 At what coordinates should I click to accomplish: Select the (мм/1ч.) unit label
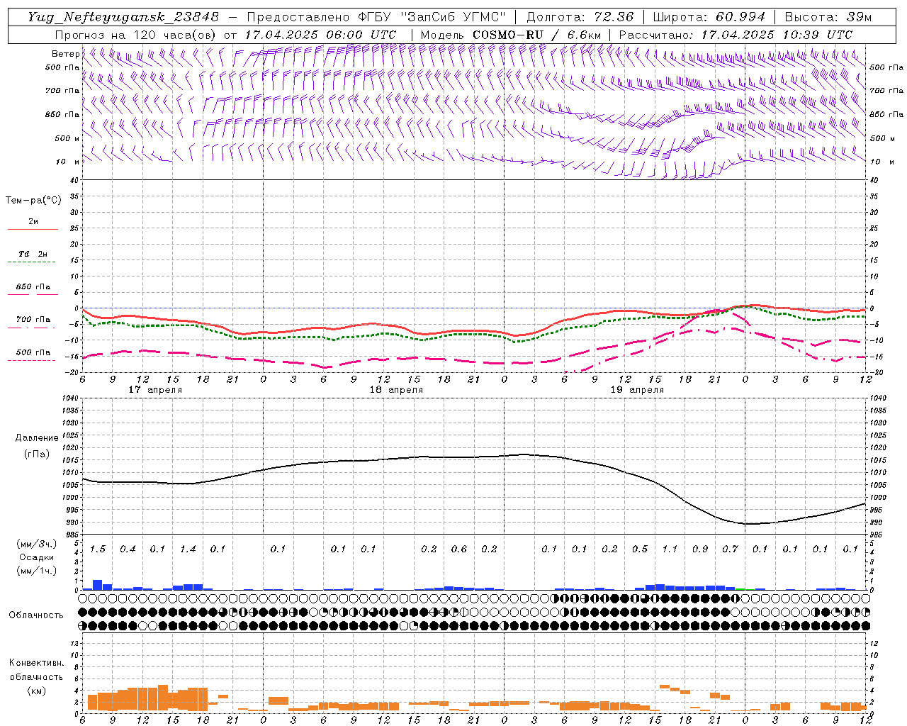click(x=37, y=571)
